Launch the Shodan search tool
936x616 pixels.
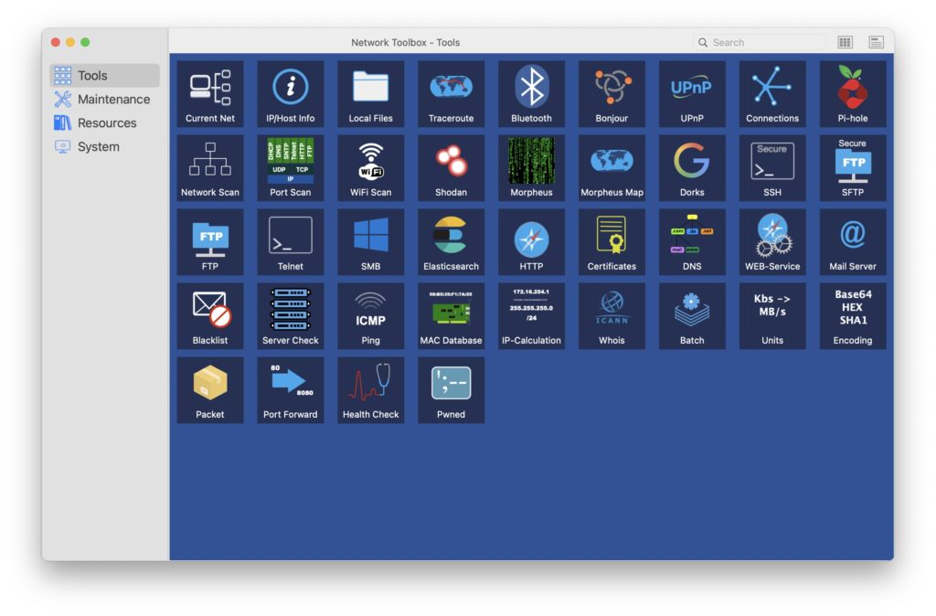pyautogui.click(x=451, y=168)
